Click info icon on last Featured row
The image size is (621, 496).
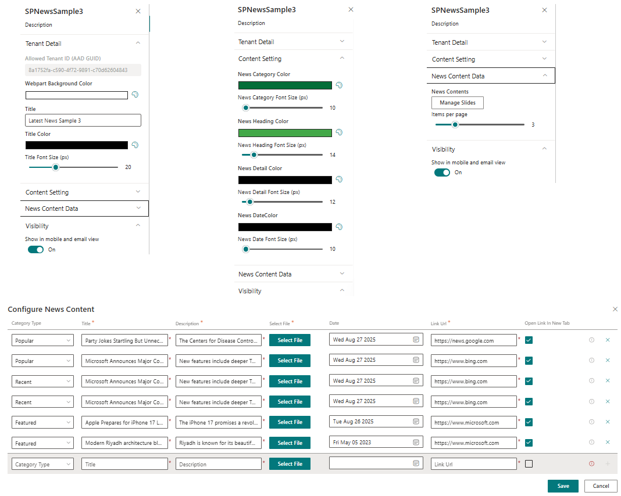tap(591, 443)
